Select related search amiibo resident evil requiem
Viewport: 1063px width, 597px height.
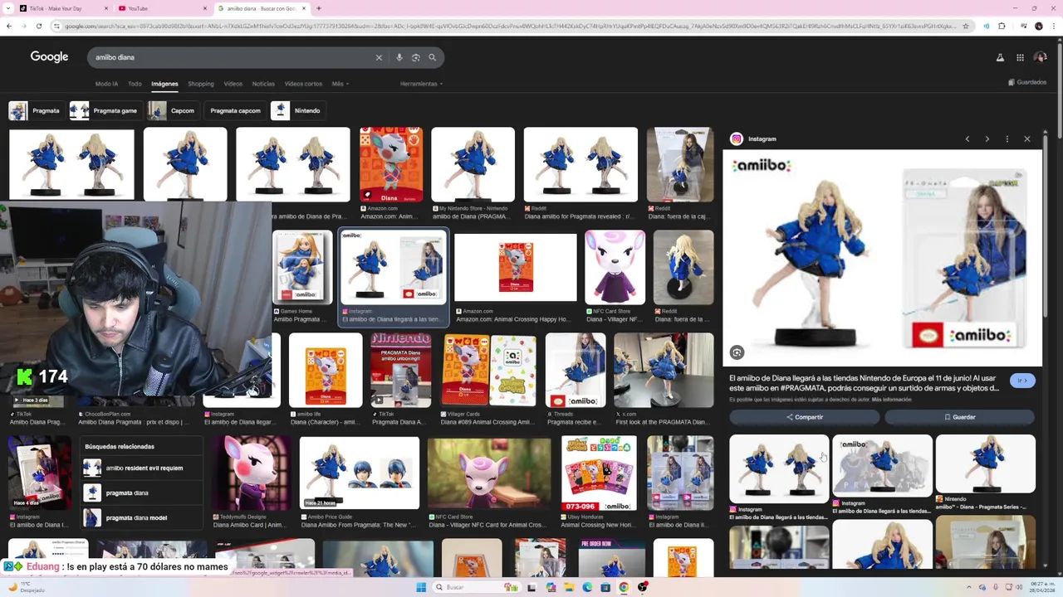click(144, 468)
